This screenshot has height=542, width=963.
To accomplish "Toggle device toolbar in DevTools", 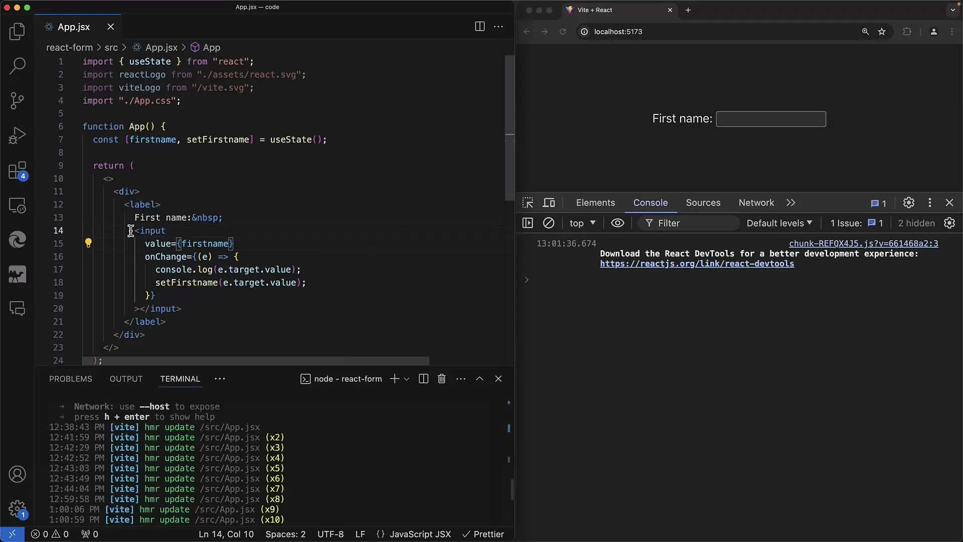I will tap(549, 203).
